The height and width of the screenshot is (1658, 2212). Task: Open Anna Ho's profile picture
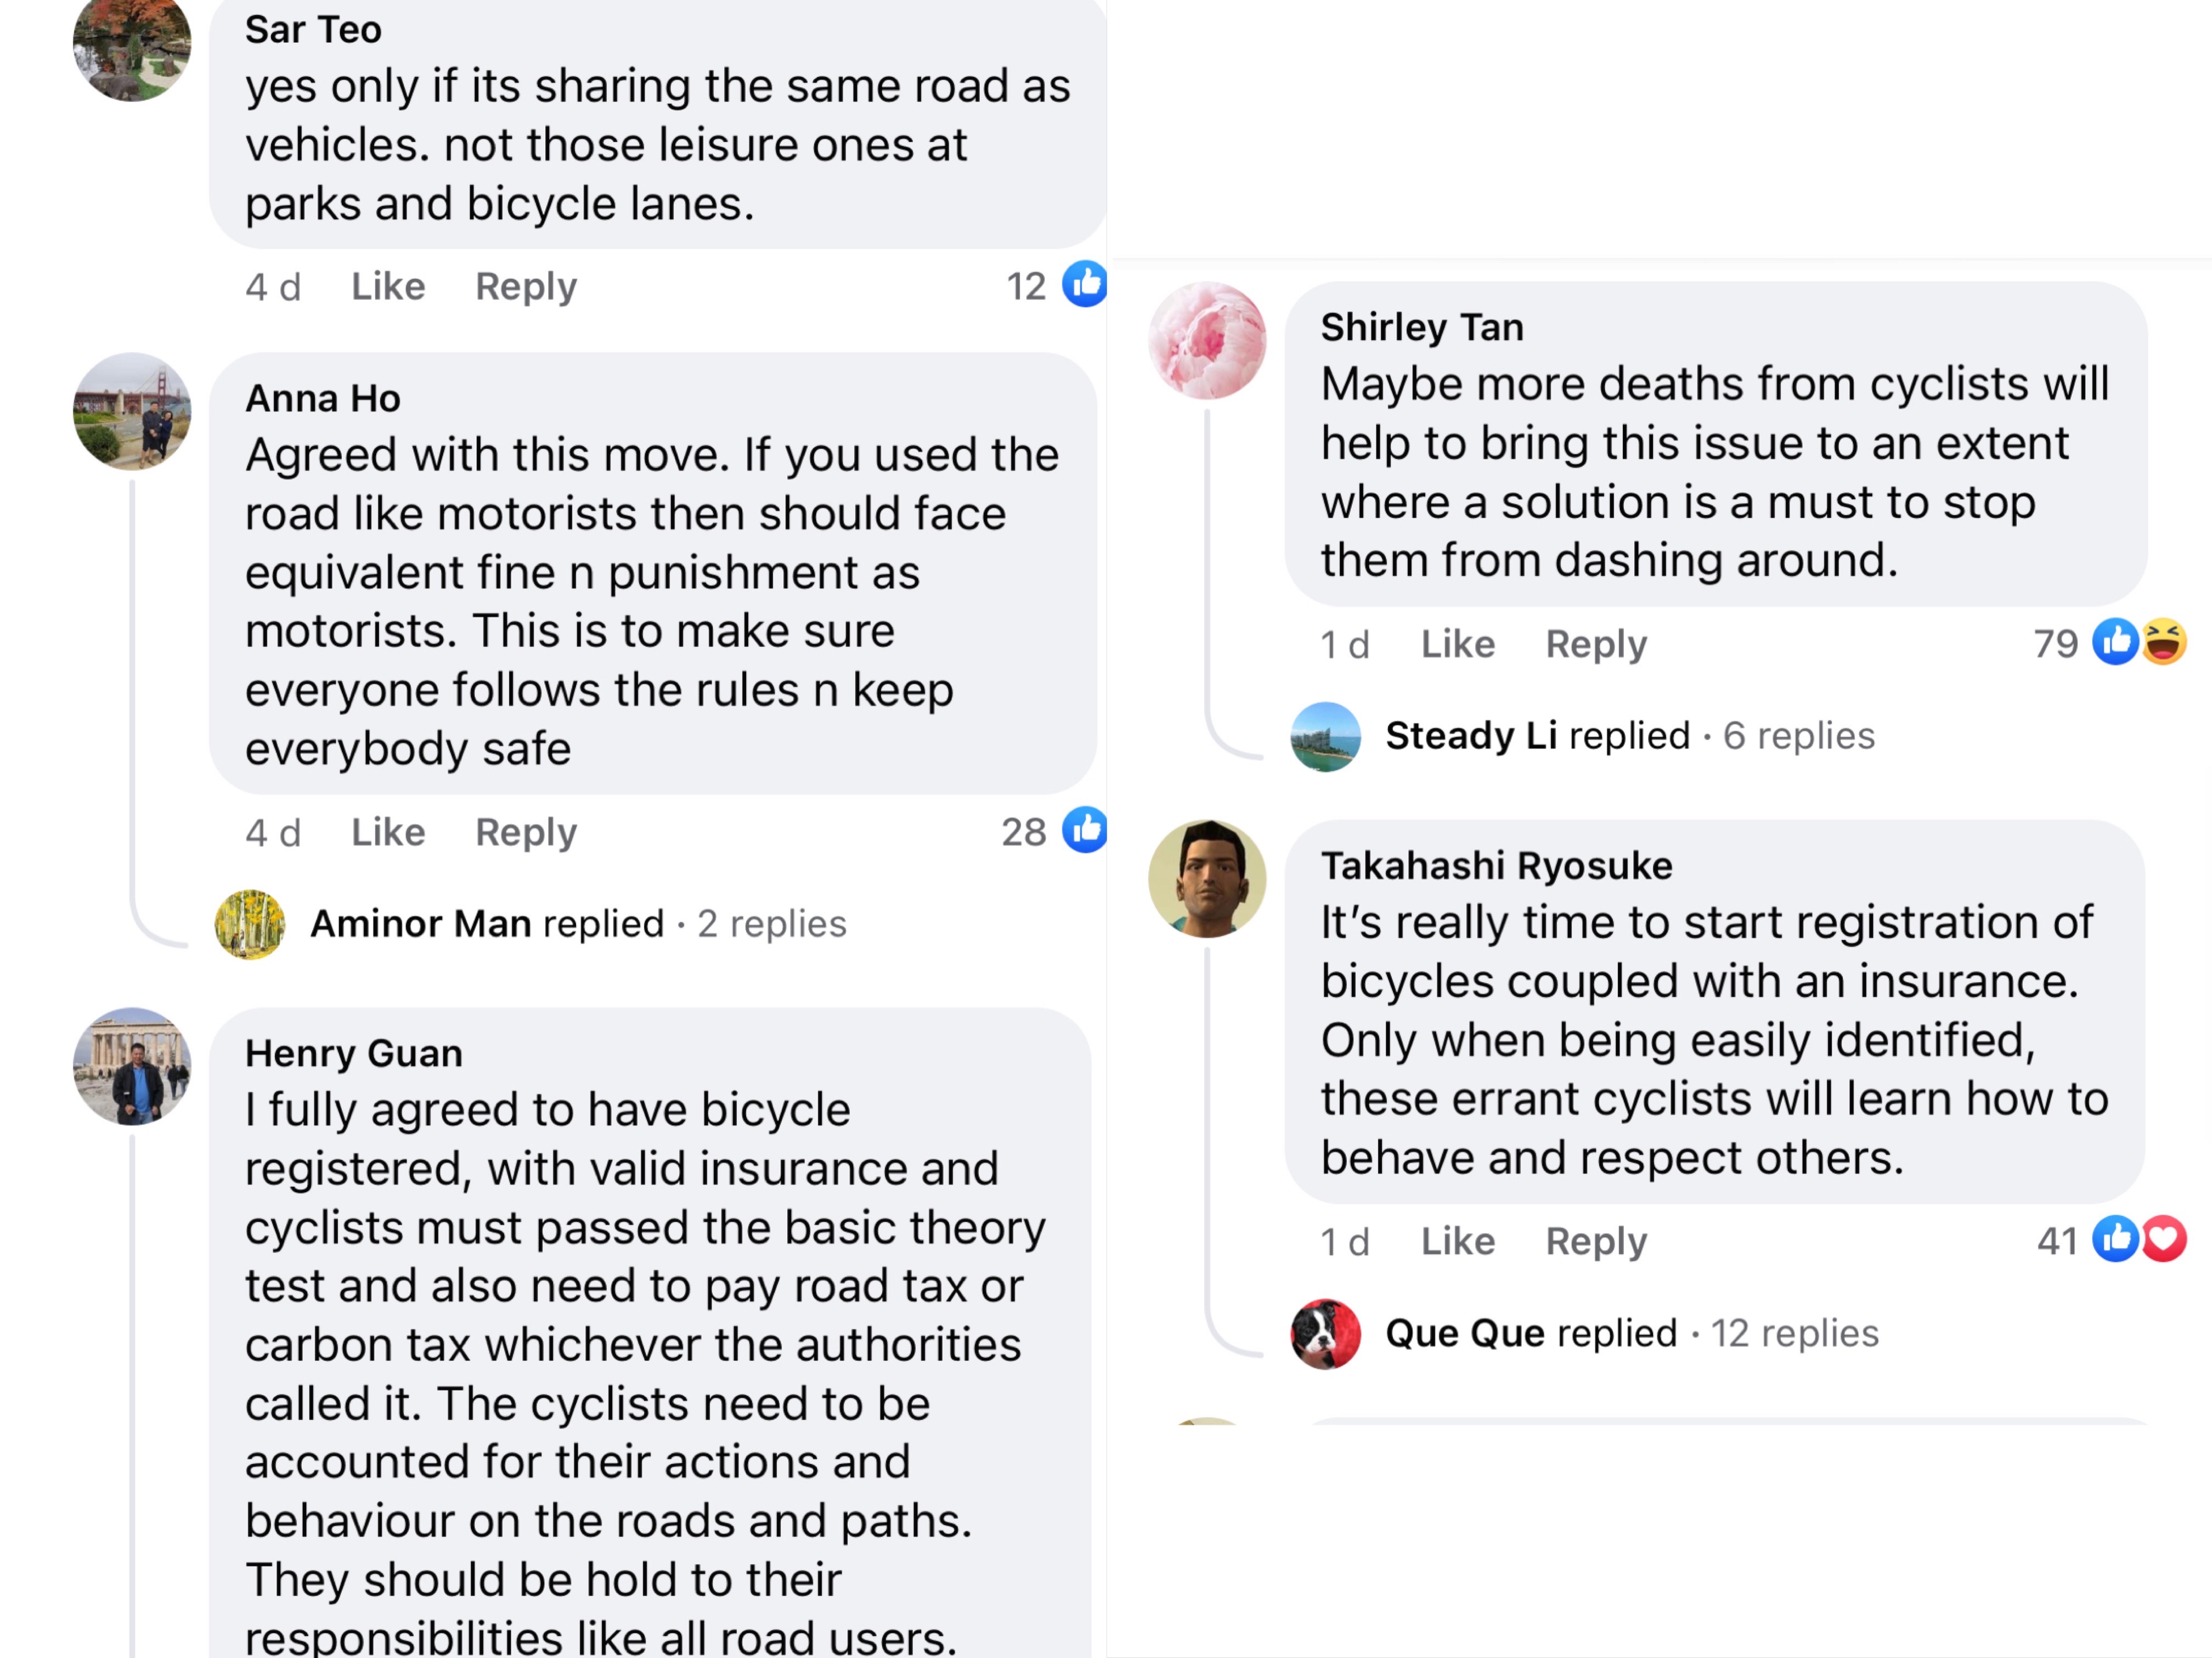click(132, 412)
